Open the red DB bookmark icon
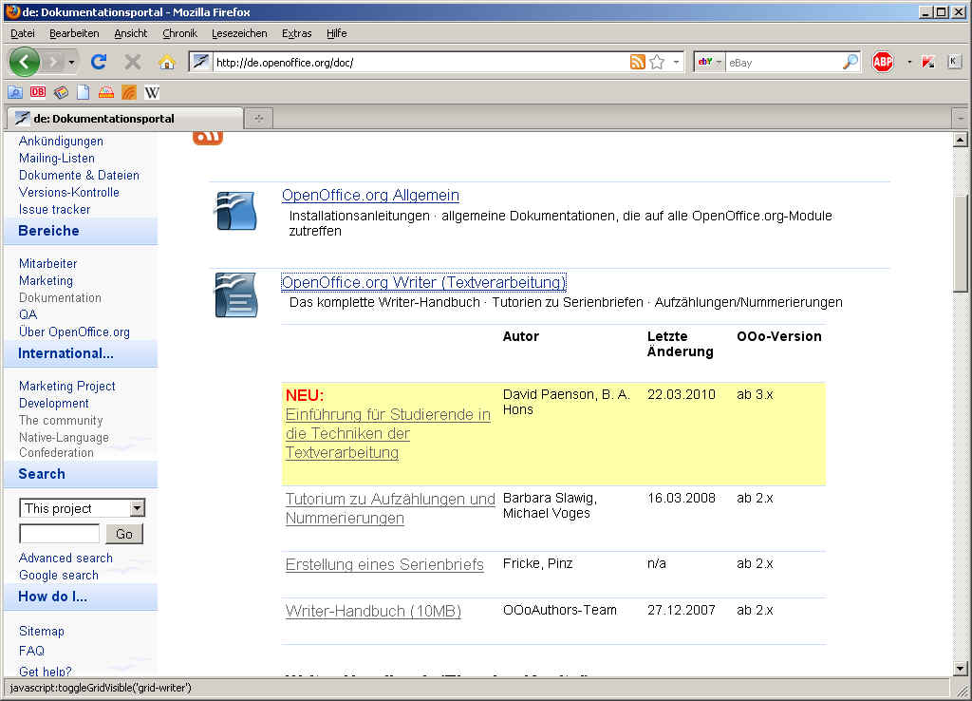972x701 pixels. (38, 92)
